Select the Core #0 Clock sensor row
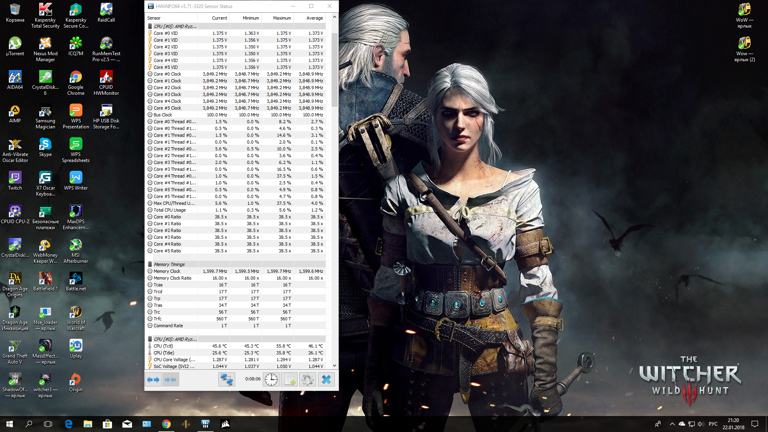This screenshot has width=768, height=432. click(167, 74)
